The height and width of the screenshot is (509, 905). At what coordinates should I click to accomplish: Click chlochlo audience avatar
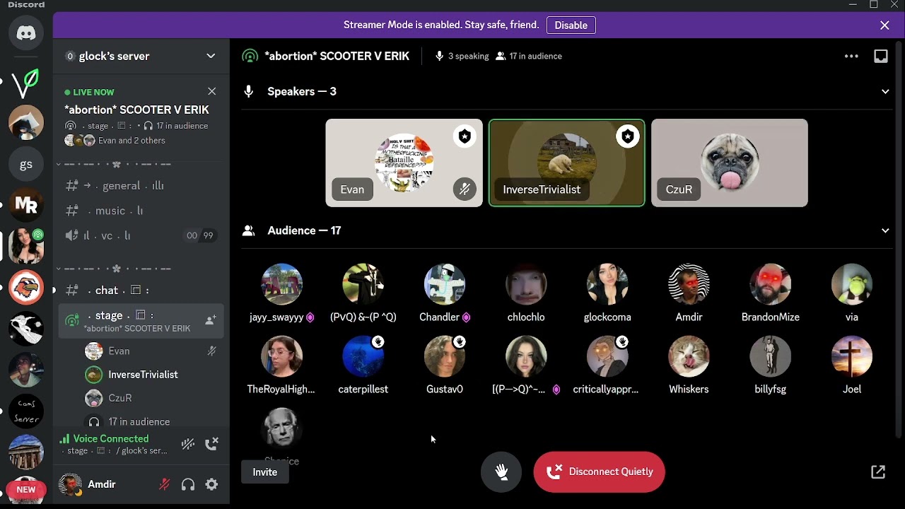[x=526, y=284]
